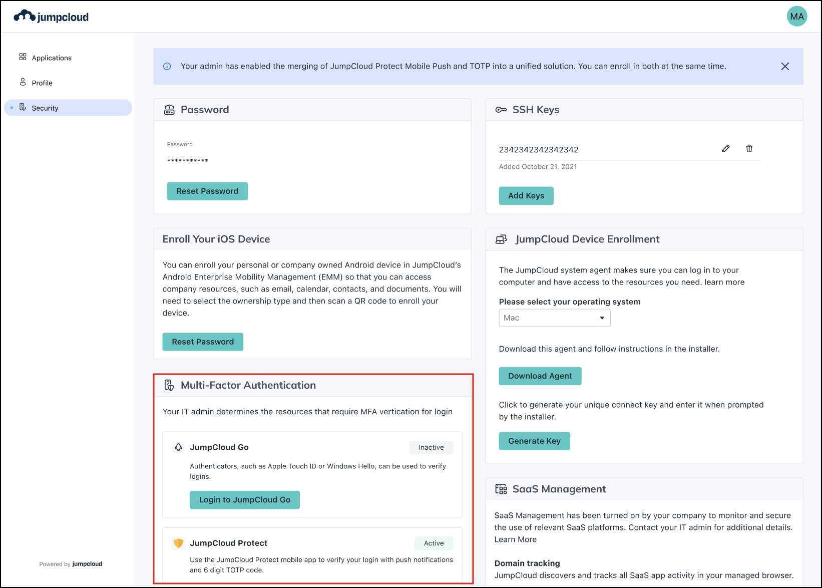Click the Password lock icon
Screen dimensions: 822x588
coord(169,109)
